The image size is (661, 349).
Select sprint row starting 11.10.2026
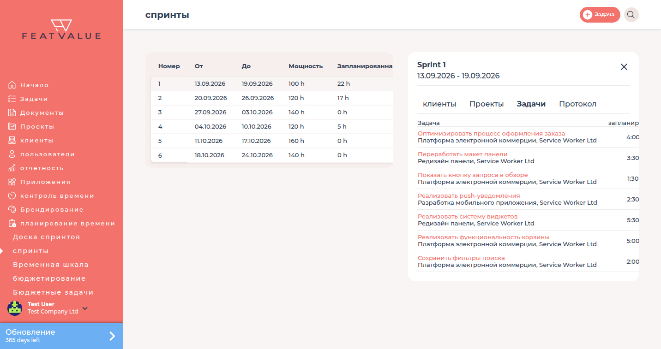272,141
